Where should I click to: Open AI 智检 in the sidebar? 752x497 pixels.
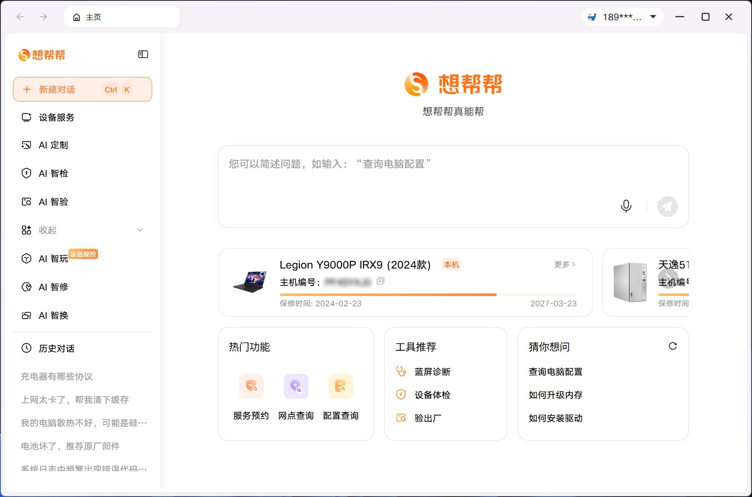[x=83, y=173]
